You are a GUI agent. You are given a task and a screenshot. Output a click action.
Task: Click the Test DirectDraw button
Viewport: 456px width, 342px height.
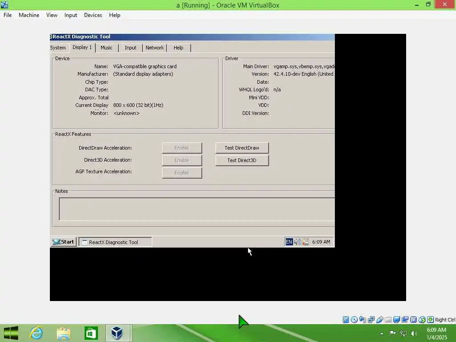coord(242,148)
